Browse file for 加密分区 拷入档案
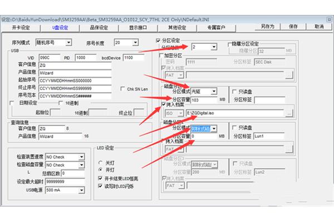This screenshot has width=334, height=222. [x=289, y=75]
